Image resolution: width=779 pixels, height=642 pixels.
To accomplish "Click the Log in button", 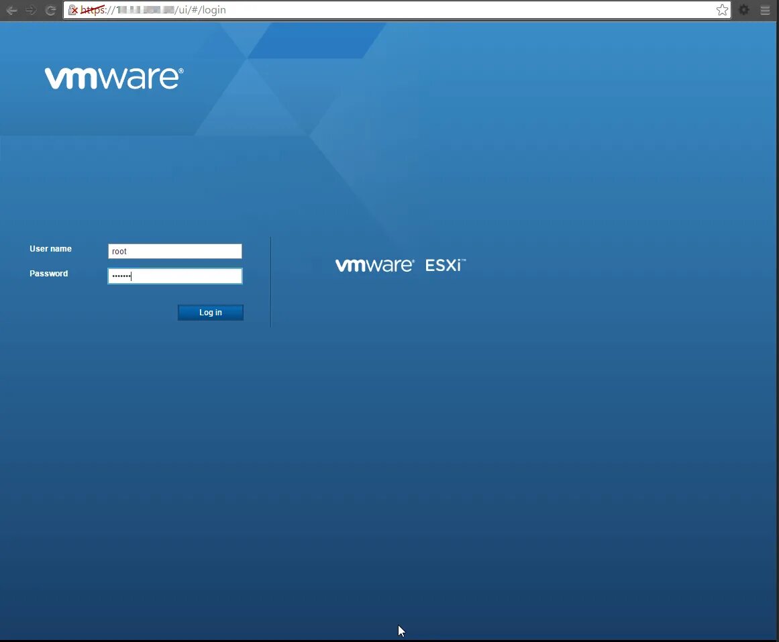I will [211, 312].
